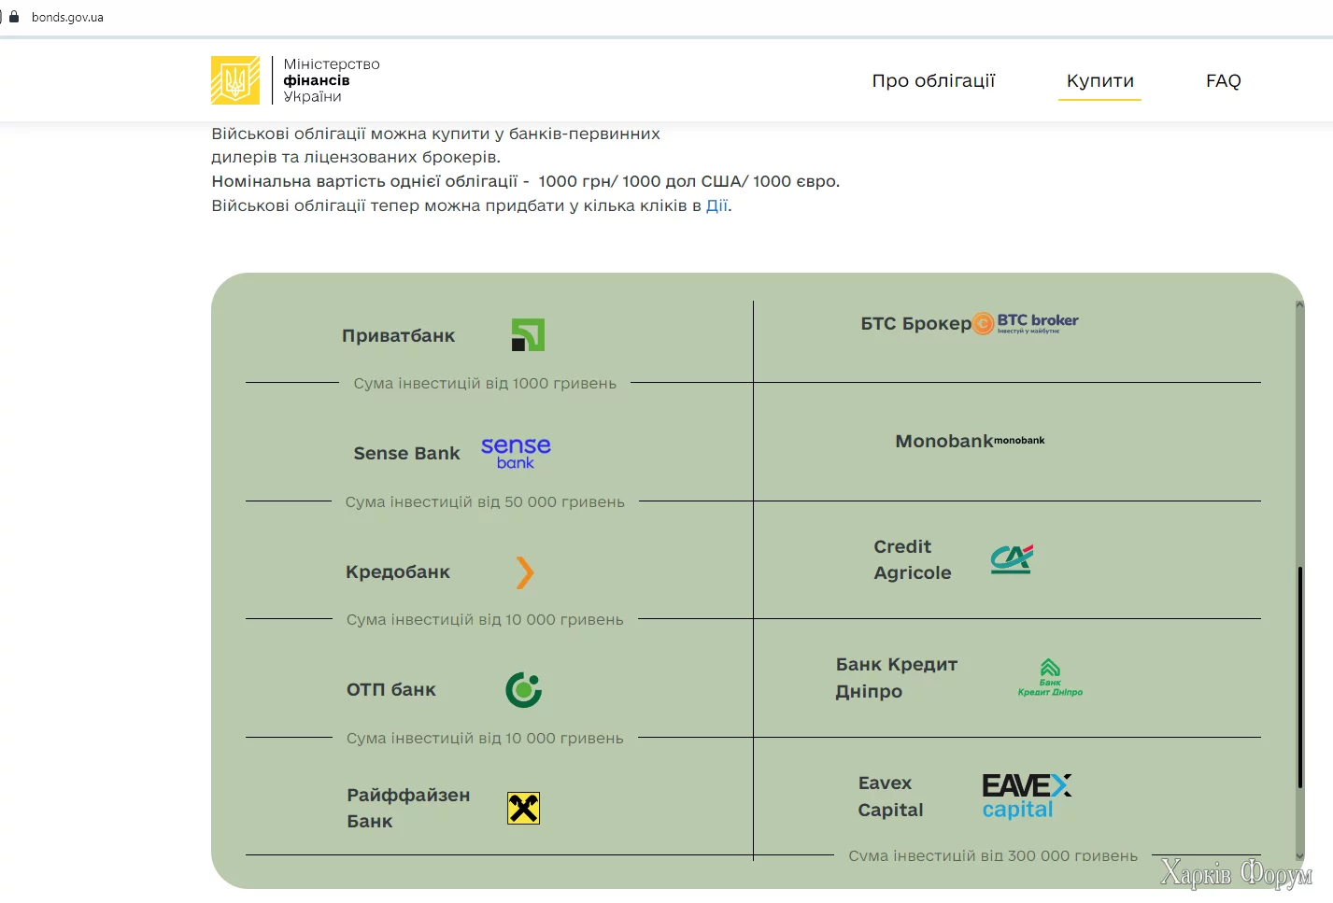Select the БТС Брокер name
The image size is (1333, 903).
tap(915, 324)
